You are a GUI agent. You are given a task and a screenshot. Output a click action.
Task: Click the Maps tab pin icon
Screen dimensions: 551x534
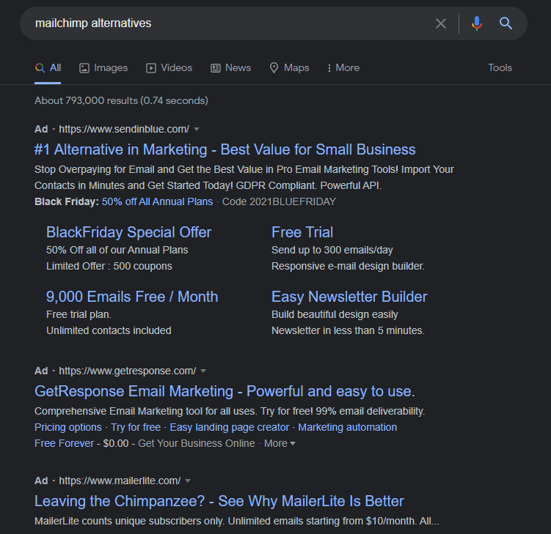pyautogui.click(x=274, y=67)
